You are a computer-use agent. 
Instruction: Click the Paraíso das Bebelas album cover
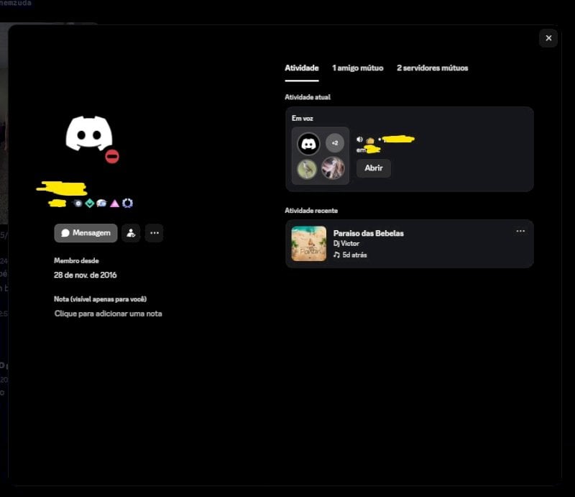pos(309,243)
